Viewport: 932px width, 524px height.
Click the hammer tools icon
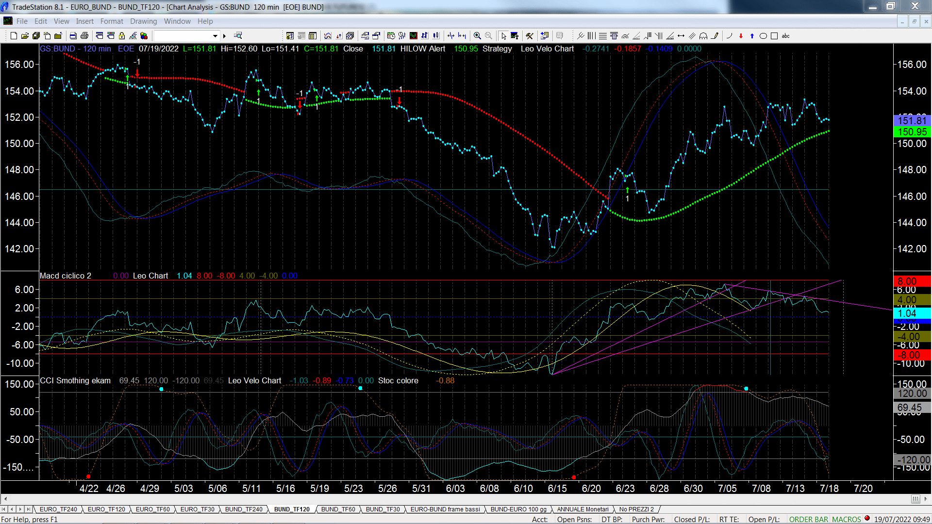530,36
